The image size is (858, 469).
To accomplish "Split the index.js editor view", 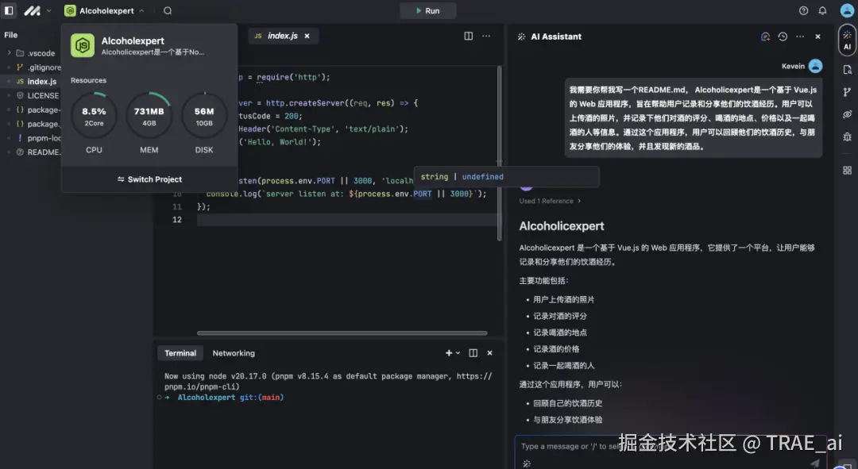I will [467, 36].
